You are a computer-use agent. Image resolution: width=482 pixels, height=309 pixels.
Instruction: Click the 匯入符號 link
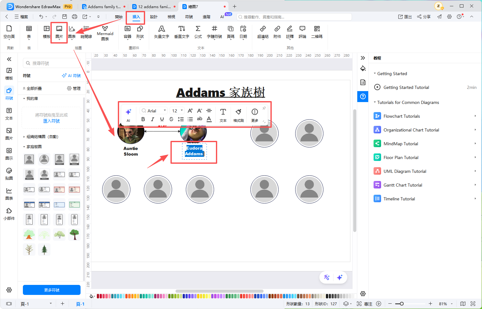51,121
